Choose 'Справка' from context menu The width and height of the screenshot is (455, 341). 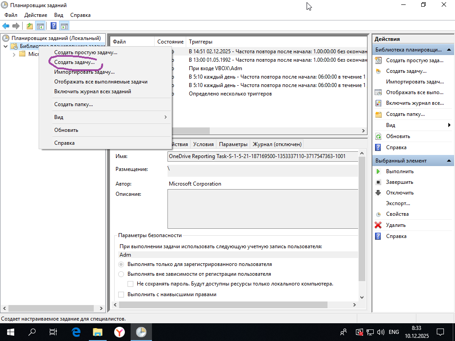(105, 143)
